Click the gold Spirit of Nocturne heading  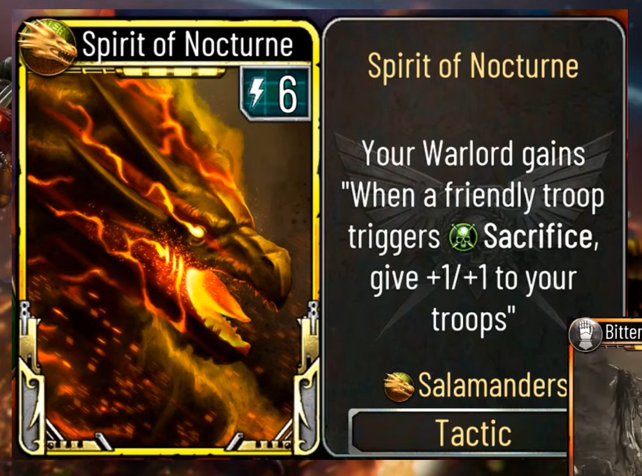click(x=473, y=66)
